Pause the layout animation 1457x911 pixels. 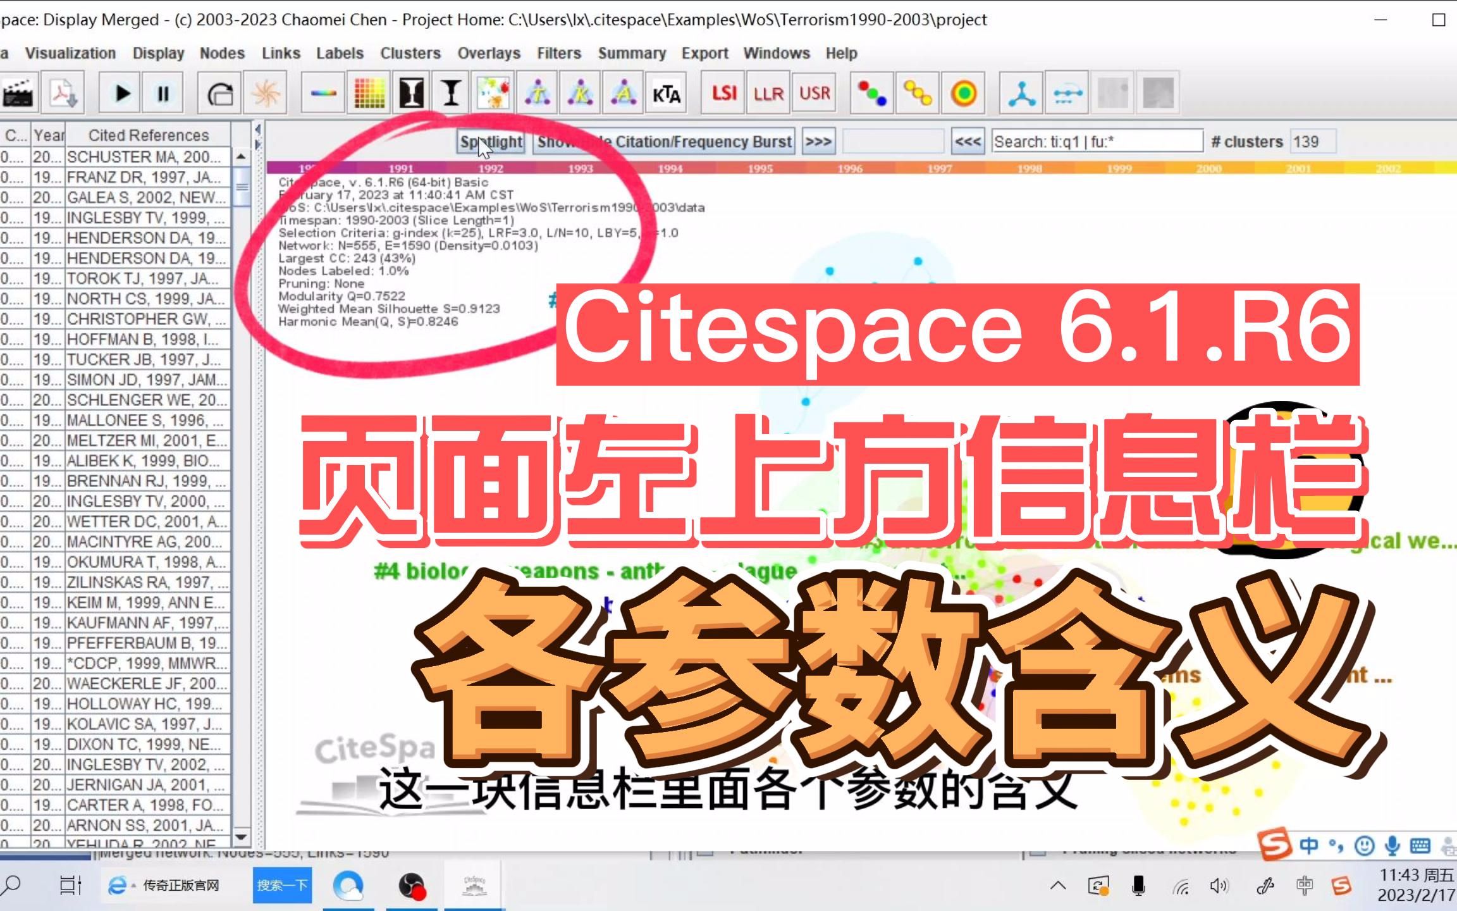click(x=163, y=94)
